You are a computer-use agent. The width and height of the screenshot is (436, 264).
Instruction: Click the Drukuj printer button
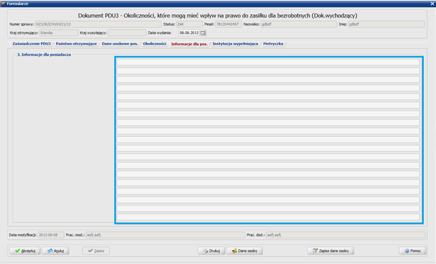point(212,251)
